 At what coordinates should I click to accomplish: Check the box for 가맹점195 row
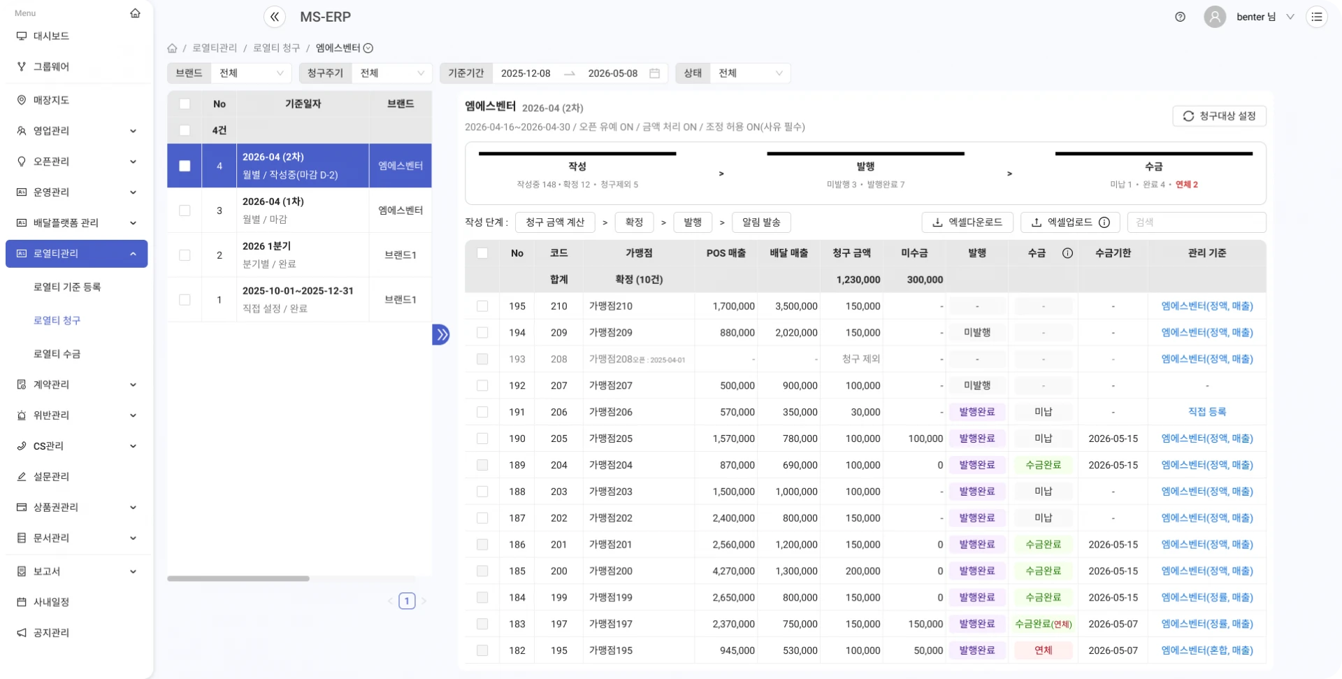click(482, 650)
